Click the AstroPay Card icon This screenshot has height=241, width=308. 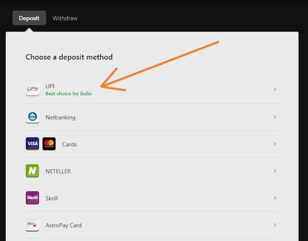[32, 225]
